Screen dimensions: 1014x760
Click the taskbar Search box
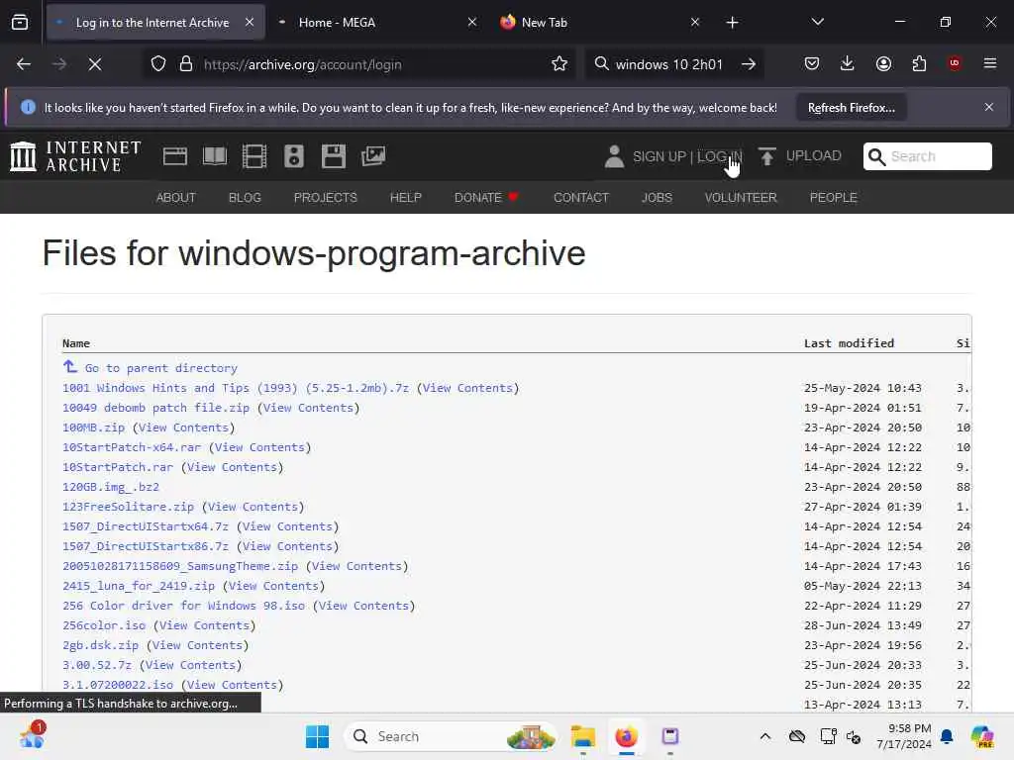451,736
